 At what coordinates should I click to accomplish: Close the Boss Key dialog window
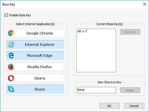click(x=145, y=4)
